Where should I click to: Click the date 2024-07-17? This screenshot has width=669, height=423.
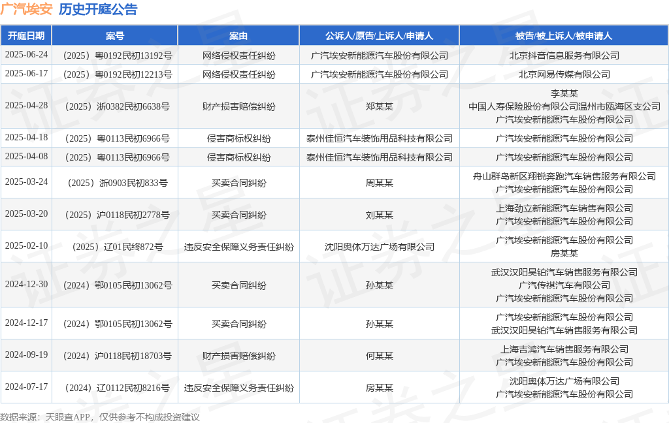point(26,386)
